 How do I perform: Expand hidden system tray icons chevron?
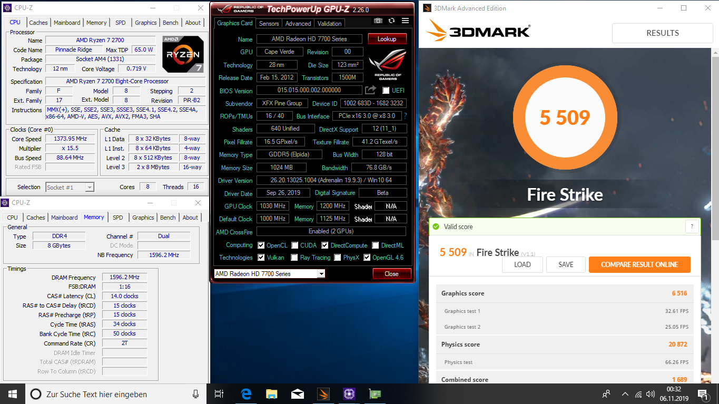(625, 394)
